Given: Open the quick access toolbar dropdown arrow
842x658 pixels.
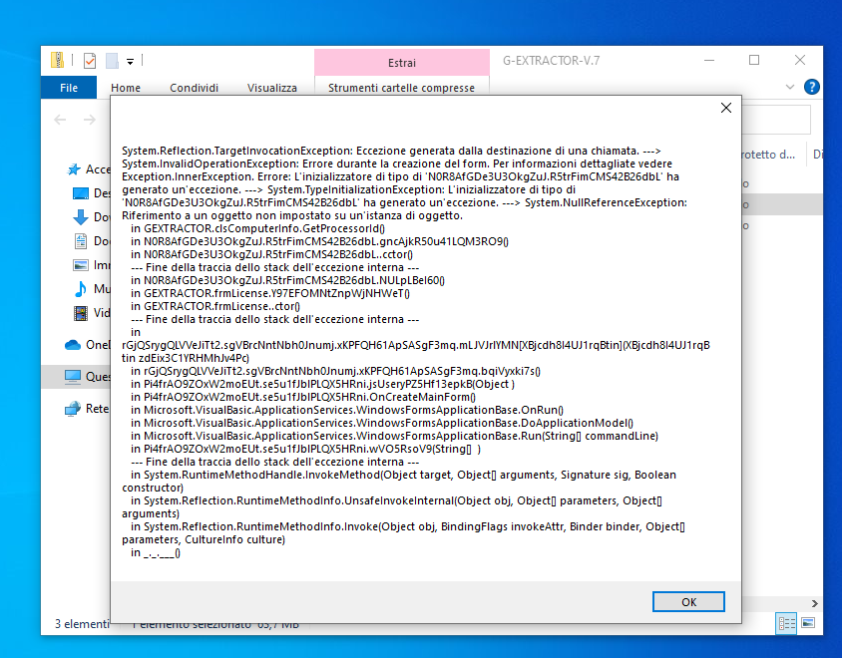Looking at the screenshot, I should pyautogui.click(x=130, y=61).
